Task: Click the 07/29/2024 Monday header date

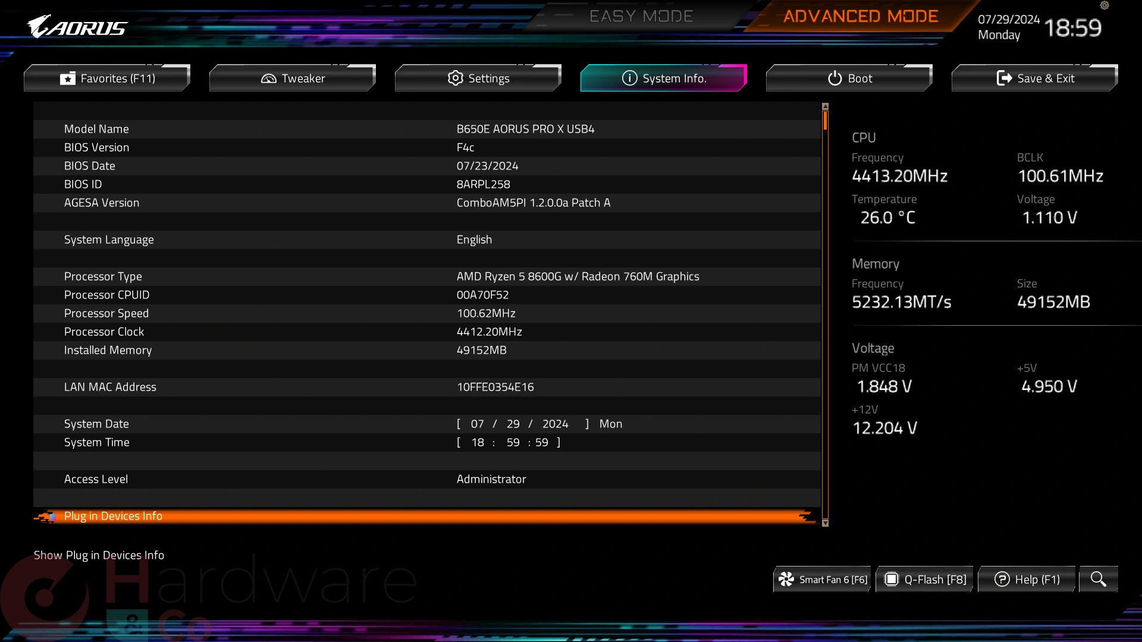Action: pos(1008,27)
